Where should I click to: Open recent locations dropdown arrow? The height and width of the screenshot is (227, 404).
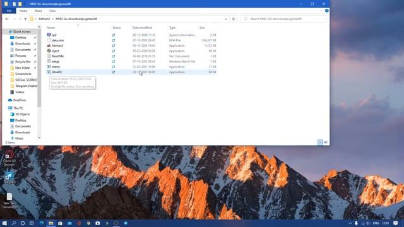[x=20, y=19]
